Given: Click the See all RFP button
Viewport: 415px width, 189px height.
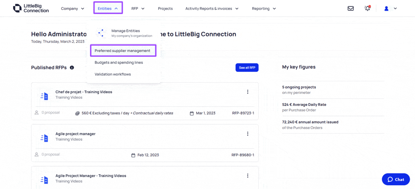Looking at the screenshot, I should pos(247,68).
